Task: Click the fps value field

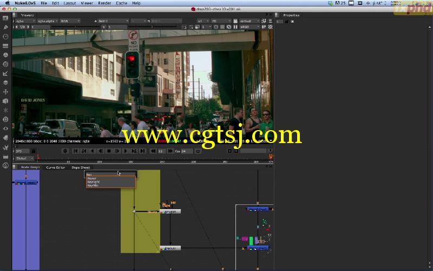Action: pos(187,151)
